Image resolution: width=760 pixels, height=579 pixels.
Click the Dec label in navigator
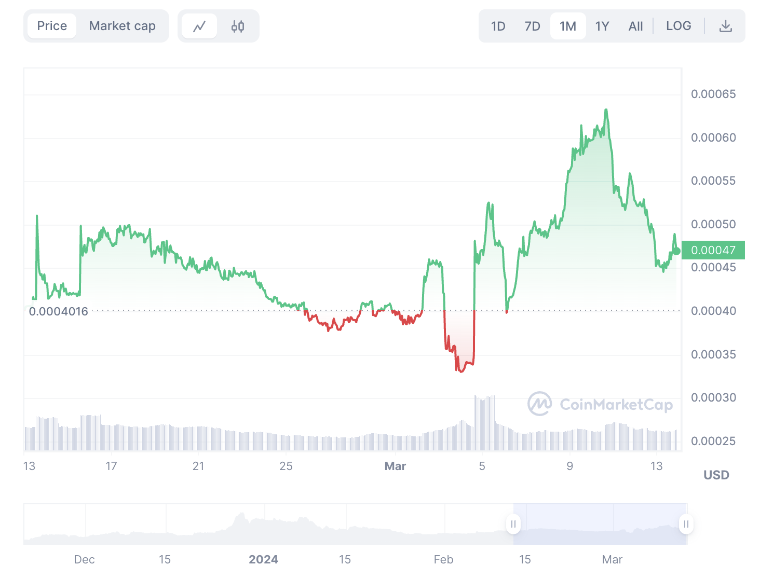[84, 559]
